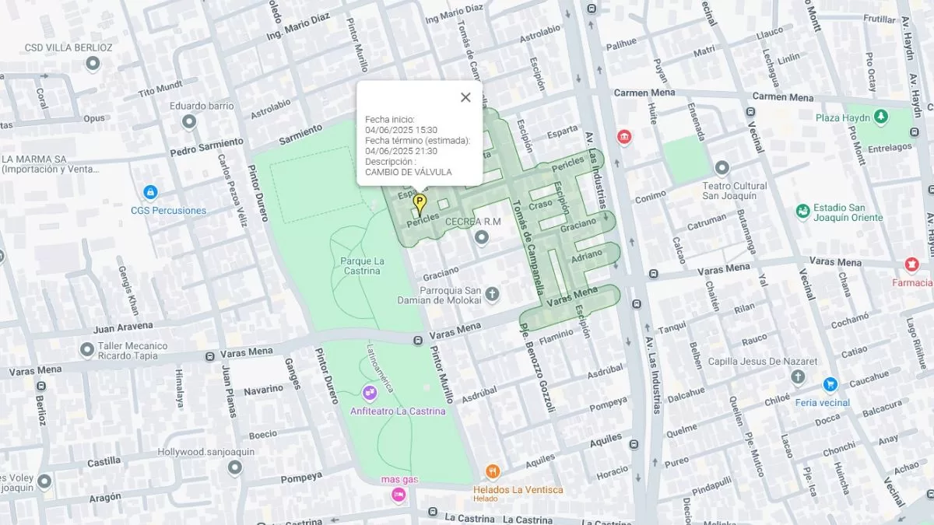This screenshot has height=525, width=934.
Task: Select Anfiteatro La Castrina marker
Action: tap(369, 393)
